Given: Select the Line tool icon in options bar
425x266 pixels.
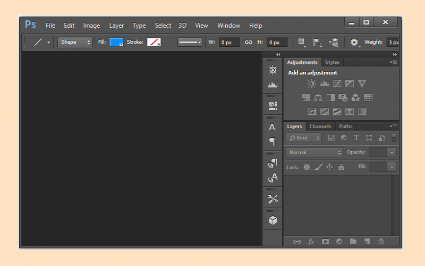Looking at the screenshot, I should [x=38, y=42].
